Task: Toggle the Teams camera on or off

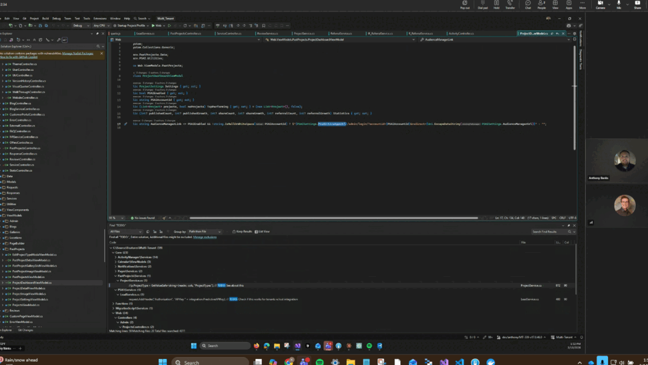Action: click(x=600, y=4)
